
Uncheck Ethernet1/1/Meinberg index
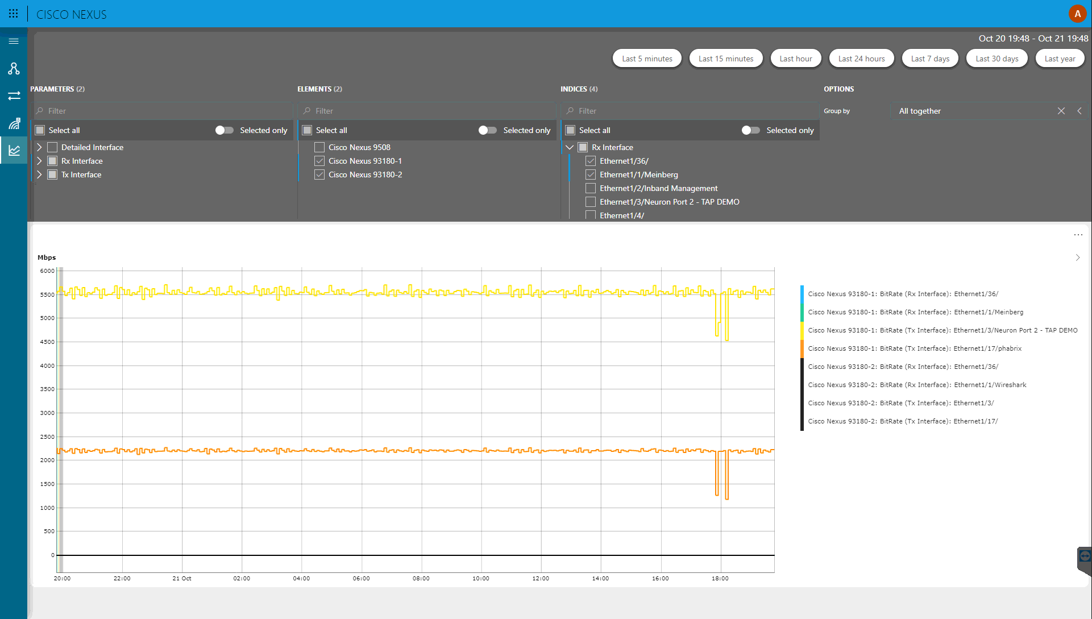point(591,175)
